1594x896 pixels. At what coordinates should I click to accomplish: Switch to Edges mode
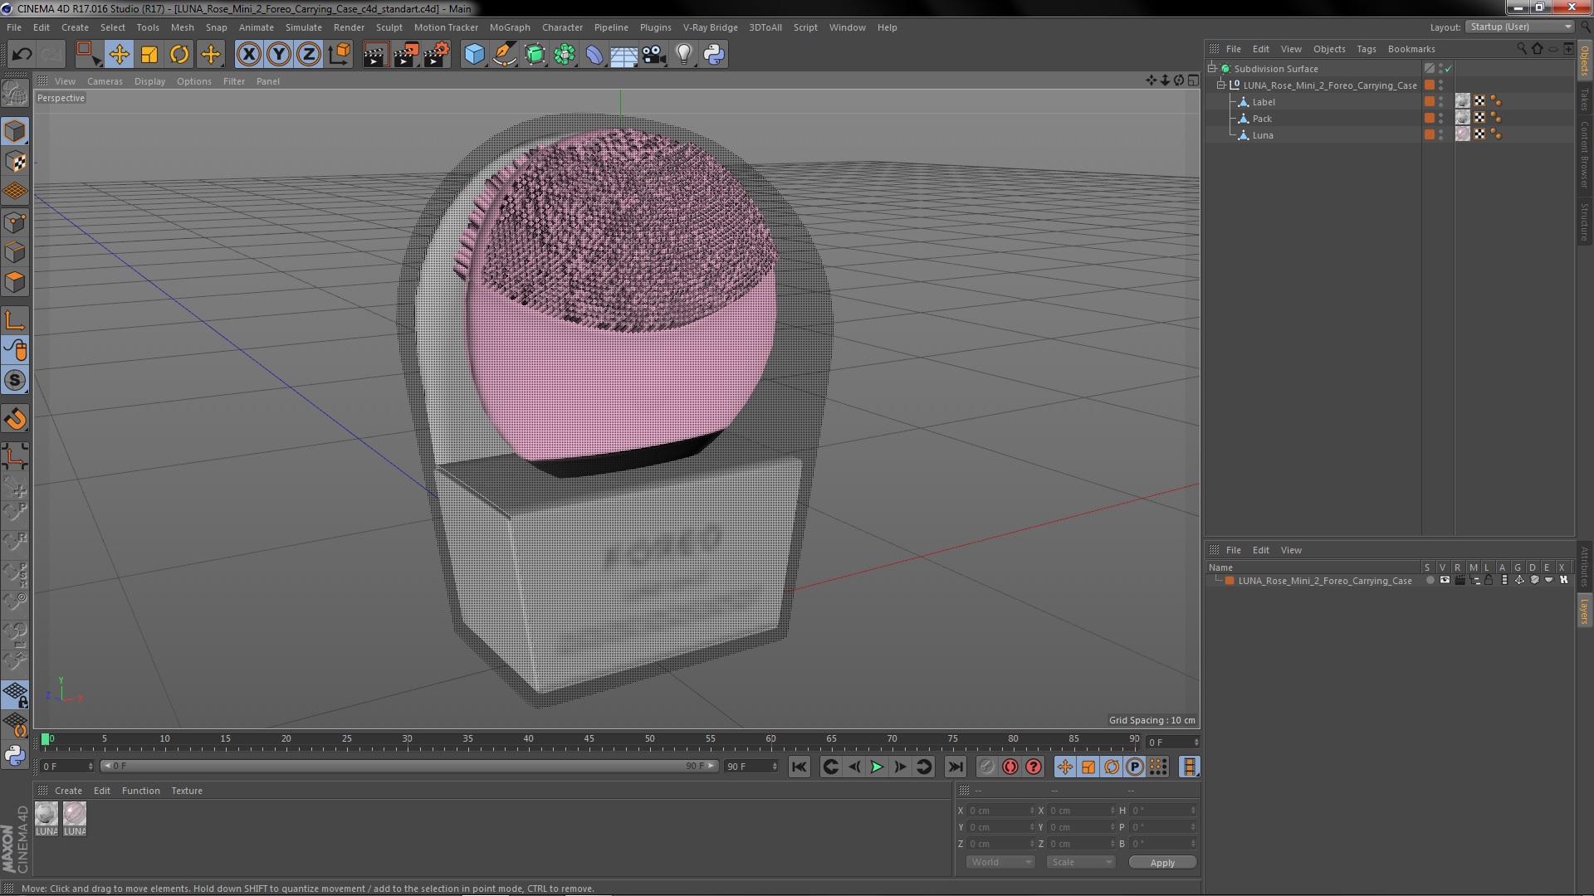click(x=15, y=251)
